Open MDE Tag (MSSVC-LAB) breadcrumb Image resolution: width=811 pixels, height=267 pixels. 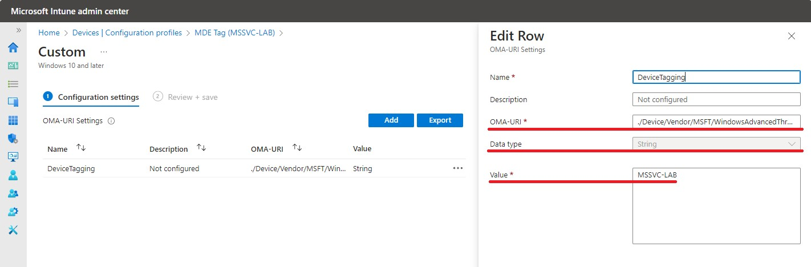235,33
